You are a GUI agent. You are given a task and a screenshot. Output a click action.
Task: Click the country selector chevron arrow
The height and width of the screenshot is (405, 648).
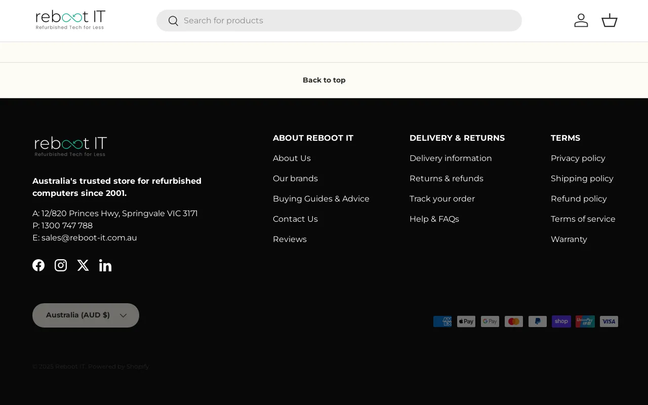pos(123,315)
